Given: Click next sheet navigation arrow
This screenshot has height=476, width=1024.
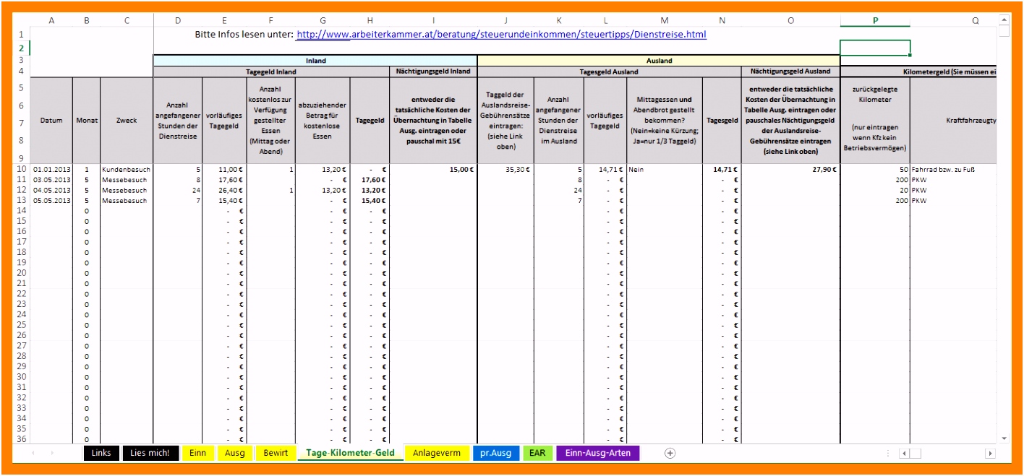Looking at the screenshot, I should click(x=52, y=453).
